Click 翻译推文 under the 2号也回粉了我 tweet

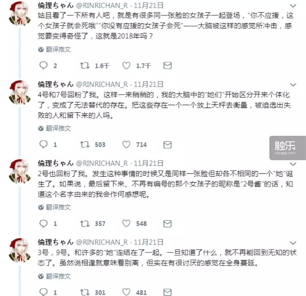[x=58, y=207]
